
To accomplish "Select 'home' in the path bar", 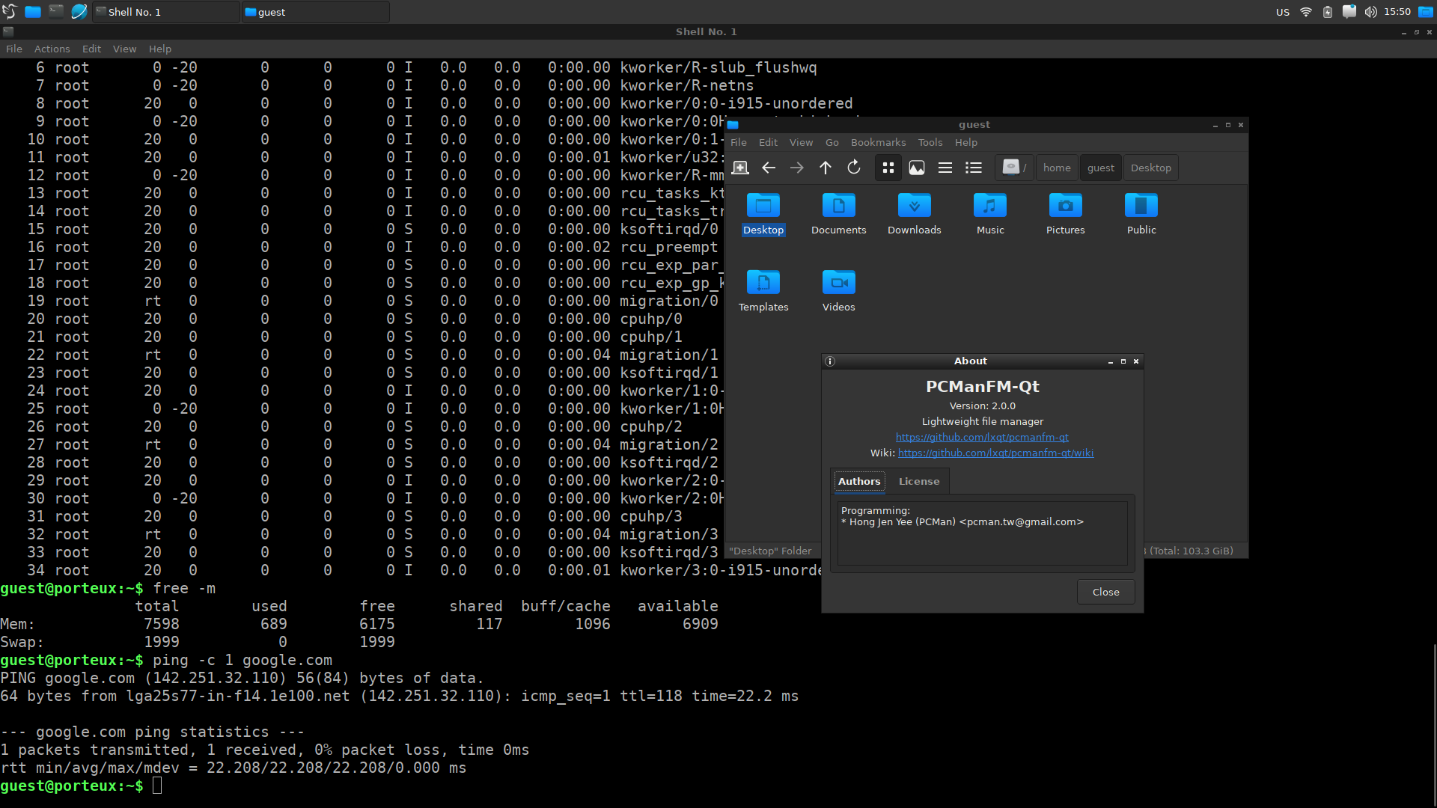I will click(1057, 168).
